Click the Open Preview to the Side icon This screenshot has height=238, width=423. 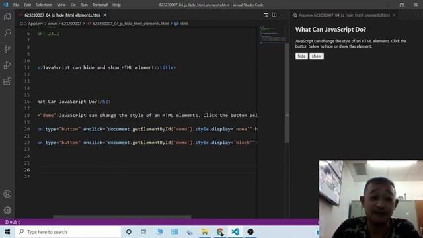266,15
